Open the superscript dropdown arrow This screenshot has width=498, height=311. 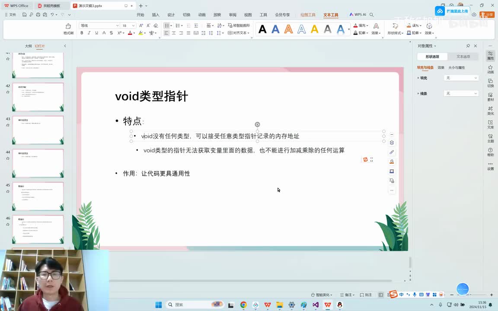[x=123, y=33]
